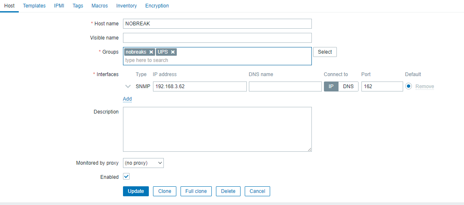Click the Host name input field

click(217, 24)
